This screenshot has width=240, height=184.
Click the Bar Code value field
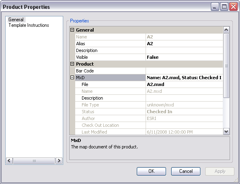pyautogui.click(x=184, y=71)
